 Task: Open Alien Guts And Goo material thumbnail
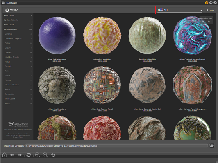click(102, 36)
